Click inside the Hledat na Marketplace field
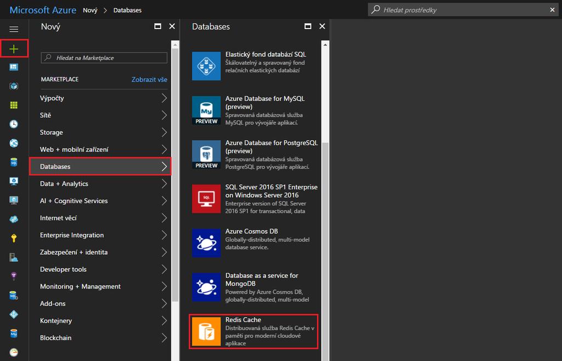Viewport: 562px width, 361px height. pyautogui.click(x=104, y=58)
